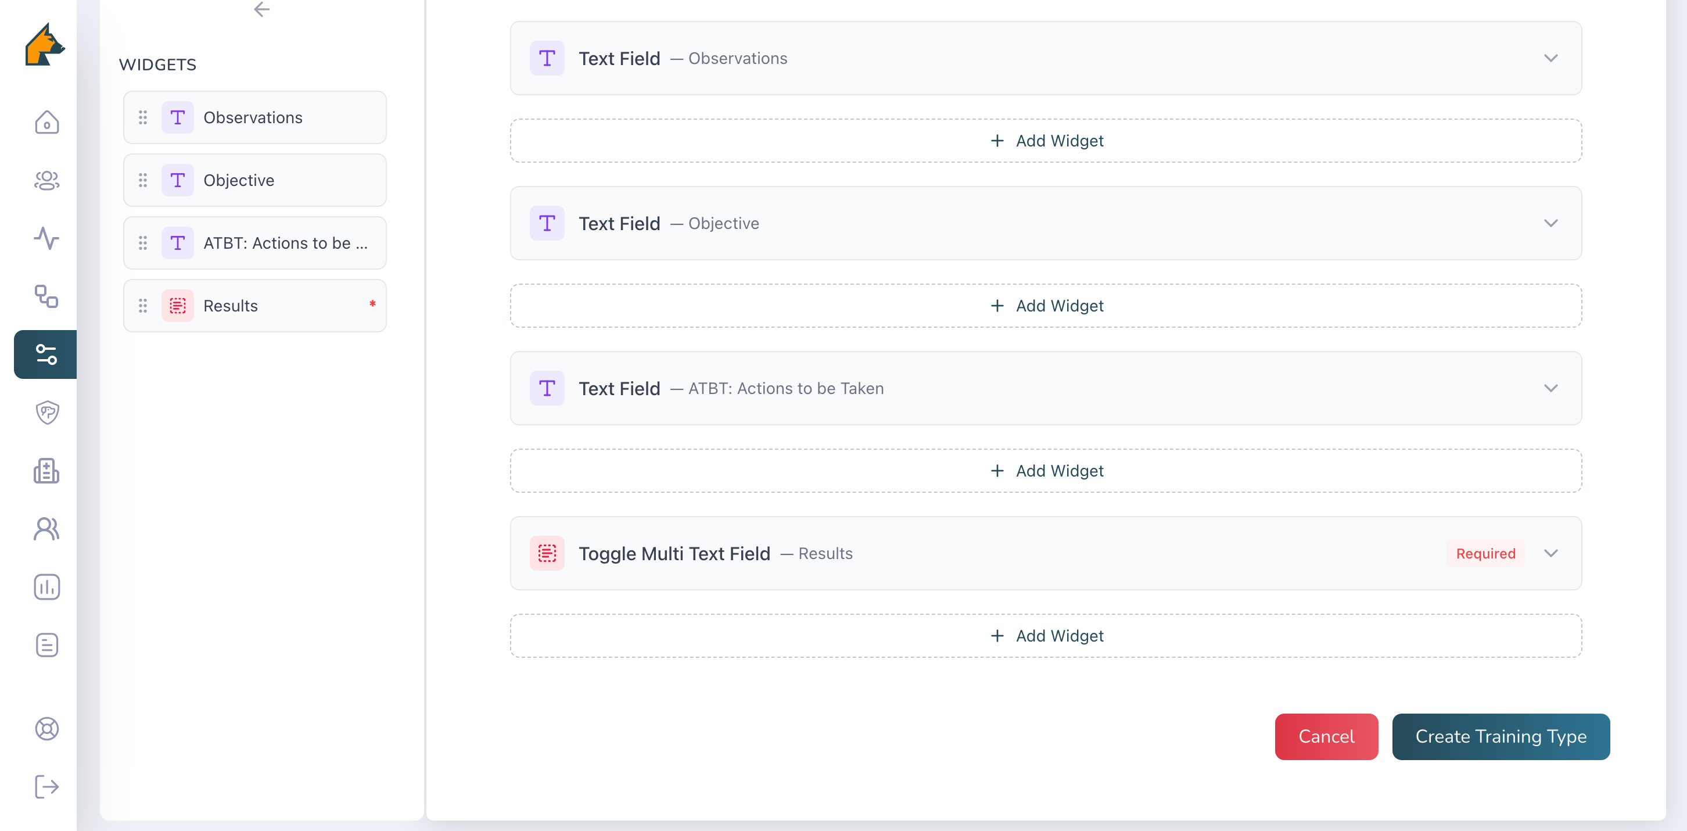Image resolution: width=1687 pixels, height=831 pixels.
Task: Open the help lifebuoy icon
Action: (46, 728)
